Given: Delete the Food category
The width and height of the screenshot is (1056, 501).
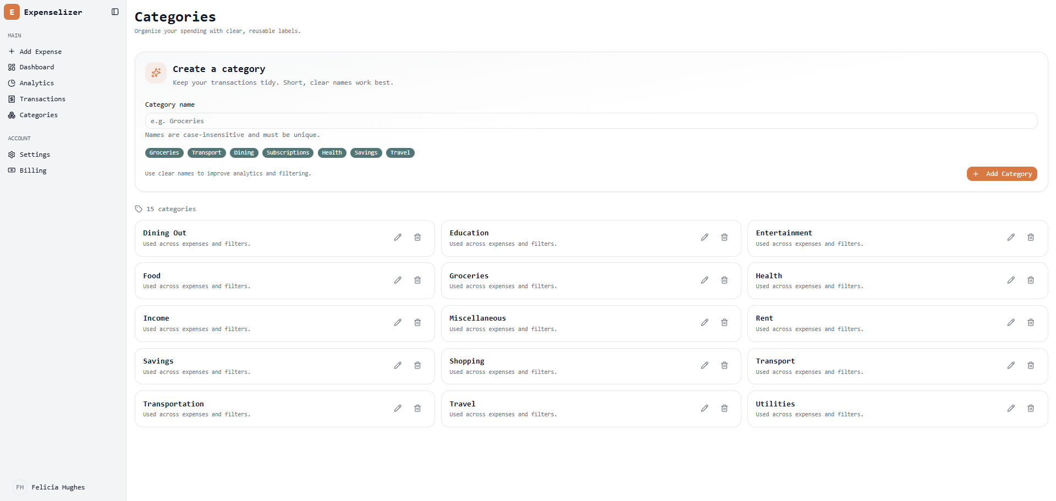Looking at the screenshot, I should (417, 280).
